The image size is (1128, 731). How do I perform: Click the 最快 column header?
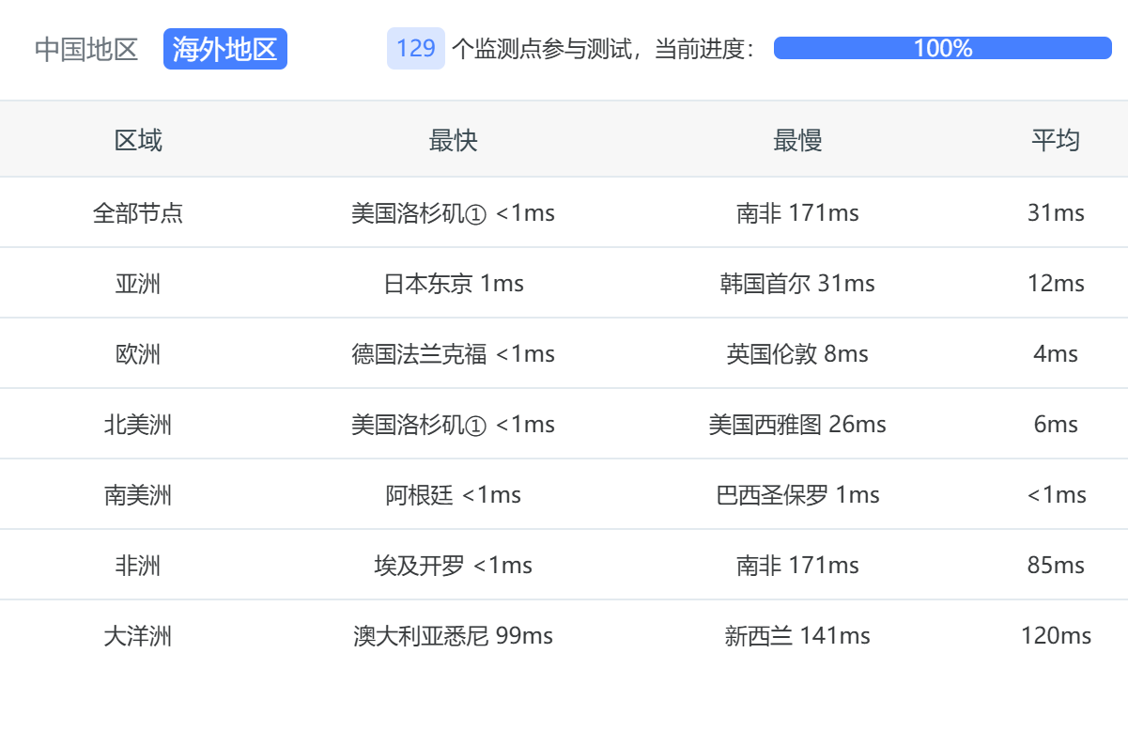click(x=453, y=140)
